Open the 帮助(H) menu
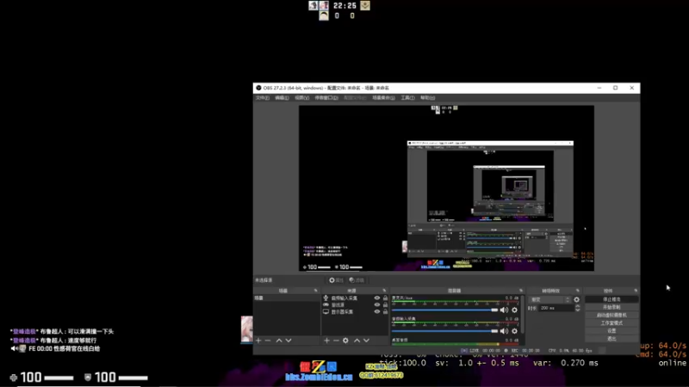Image resolution: width=689 pixels, height=387 pixels. (x=427, y=98)
